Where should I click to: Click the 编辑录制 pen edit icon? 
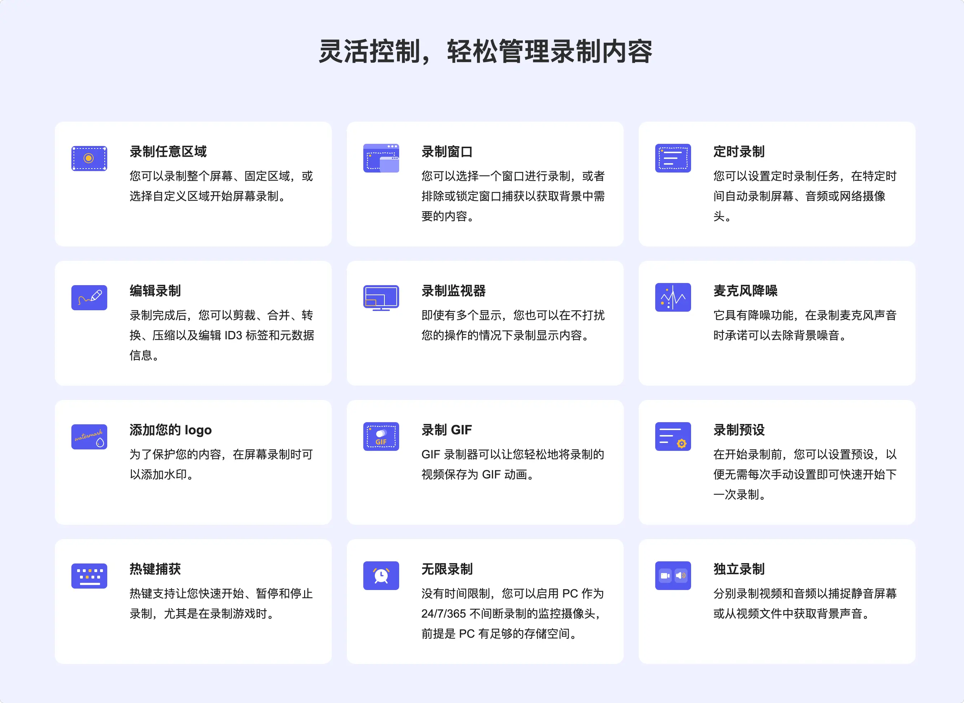[89, 297]
